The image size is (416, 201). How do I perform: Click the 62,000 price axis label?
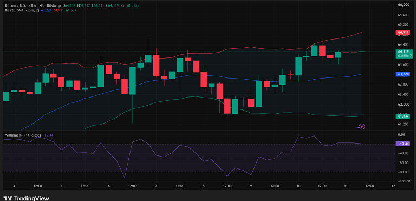403,105
